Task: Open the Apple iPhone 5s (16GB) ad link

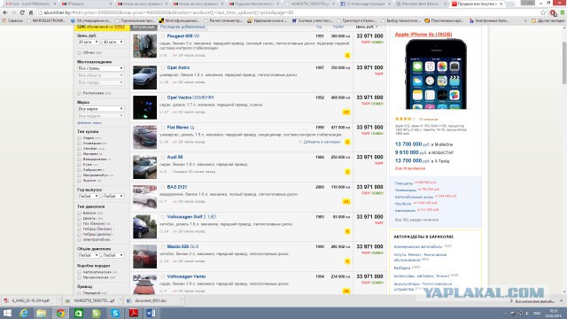Action: [423, 35]
